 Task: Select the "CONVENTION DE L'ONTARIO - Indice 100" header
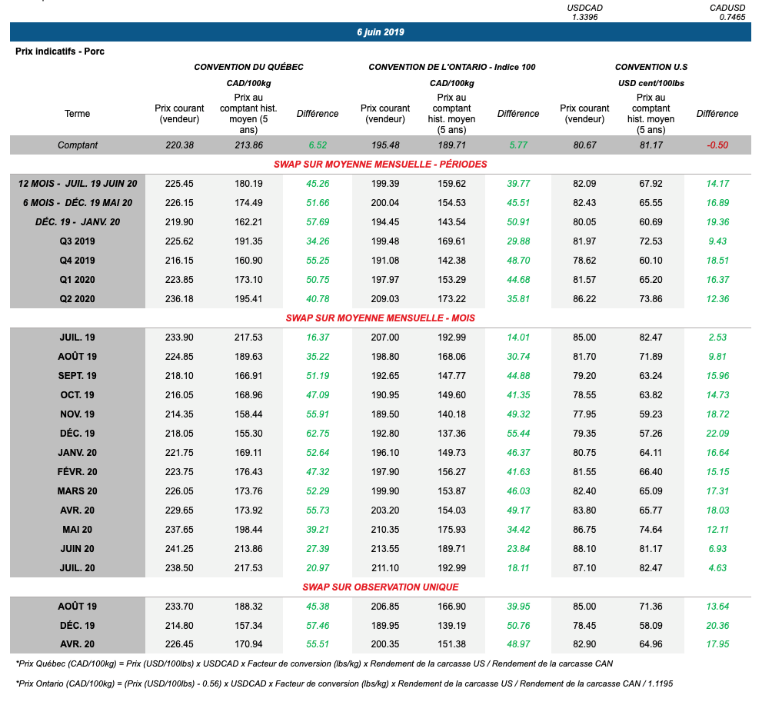click(x=451, y=67)
